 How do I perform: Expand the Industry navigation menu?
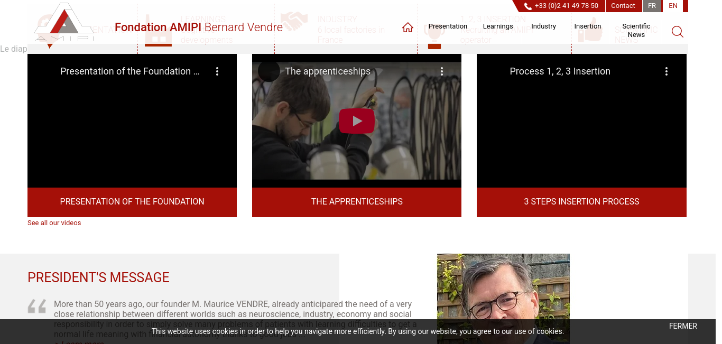click(x=543, y=26)
